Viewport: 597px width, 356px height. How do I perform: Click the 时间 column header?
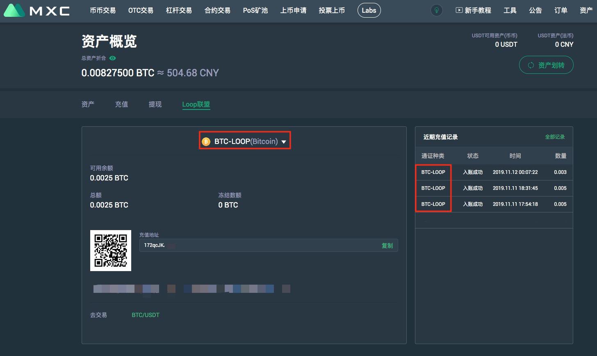click(515, 156)
